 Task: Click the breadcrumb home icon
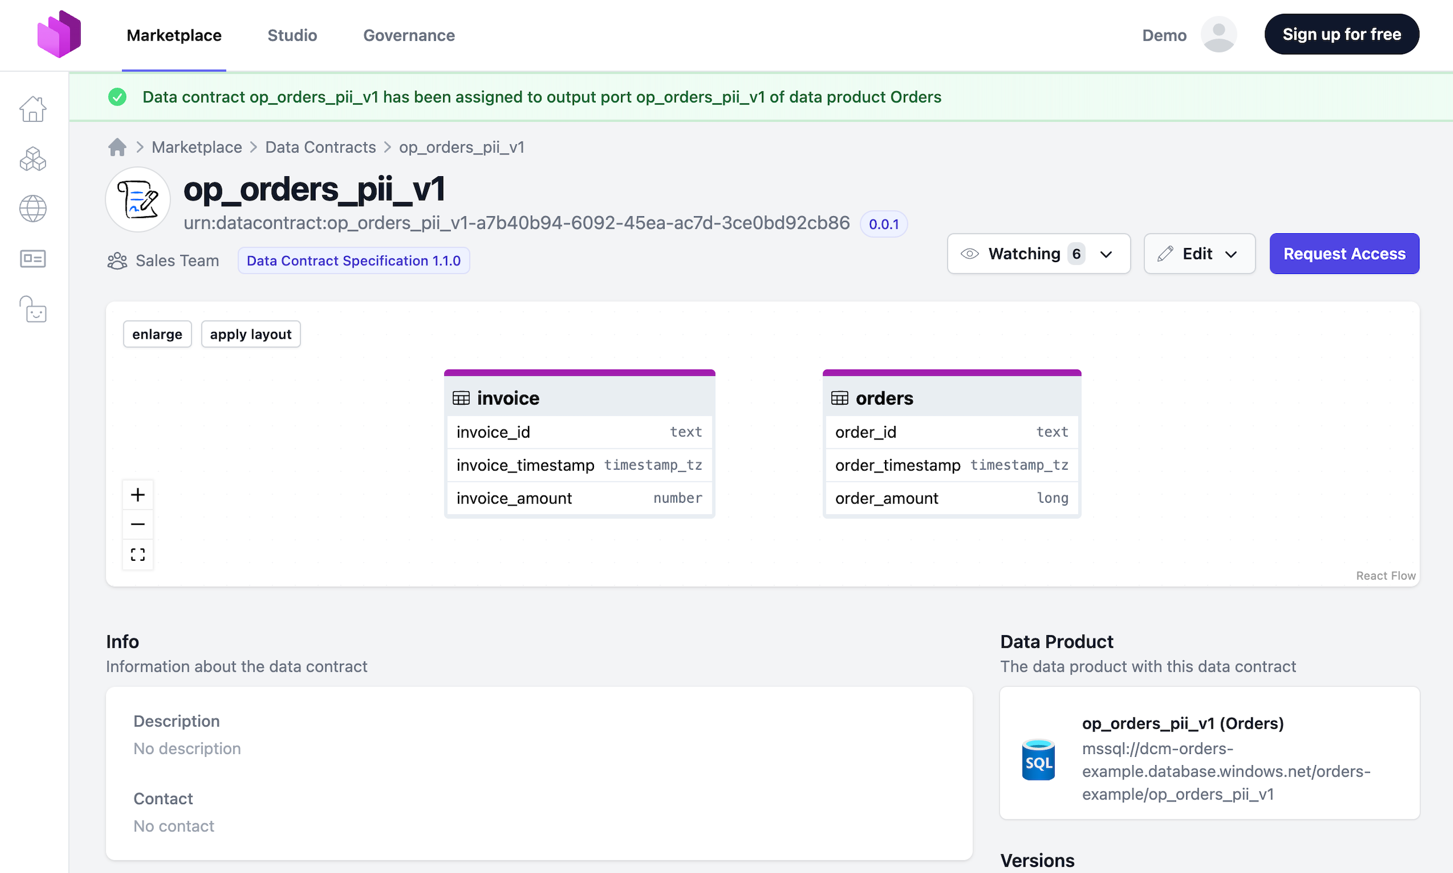point(117,147)
